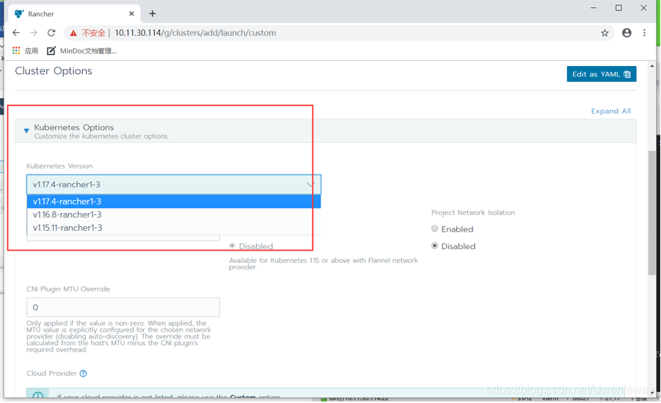
Task: Collapse the Kubernetes Options section triangle
Action: coord(26,131)
